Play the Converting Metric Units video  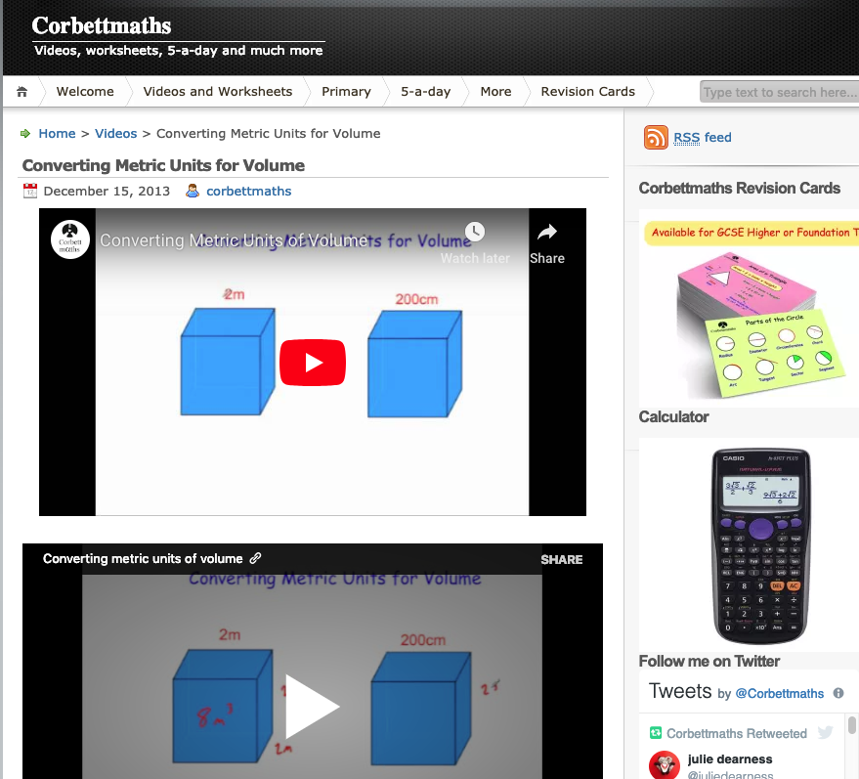click(312, 362)
